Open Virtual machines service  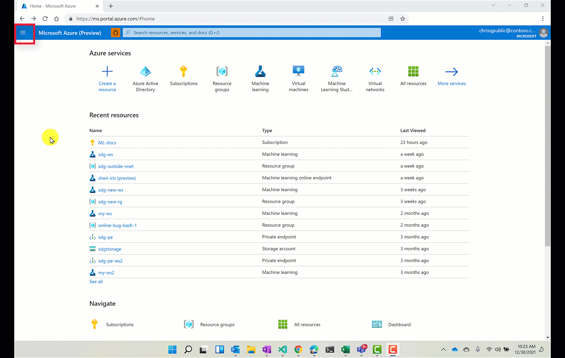(x=298, y=71)
